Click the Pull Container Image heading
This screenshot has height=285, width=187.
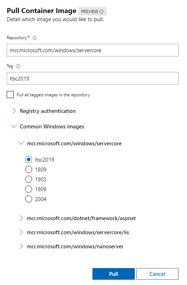tap(42, 11)
